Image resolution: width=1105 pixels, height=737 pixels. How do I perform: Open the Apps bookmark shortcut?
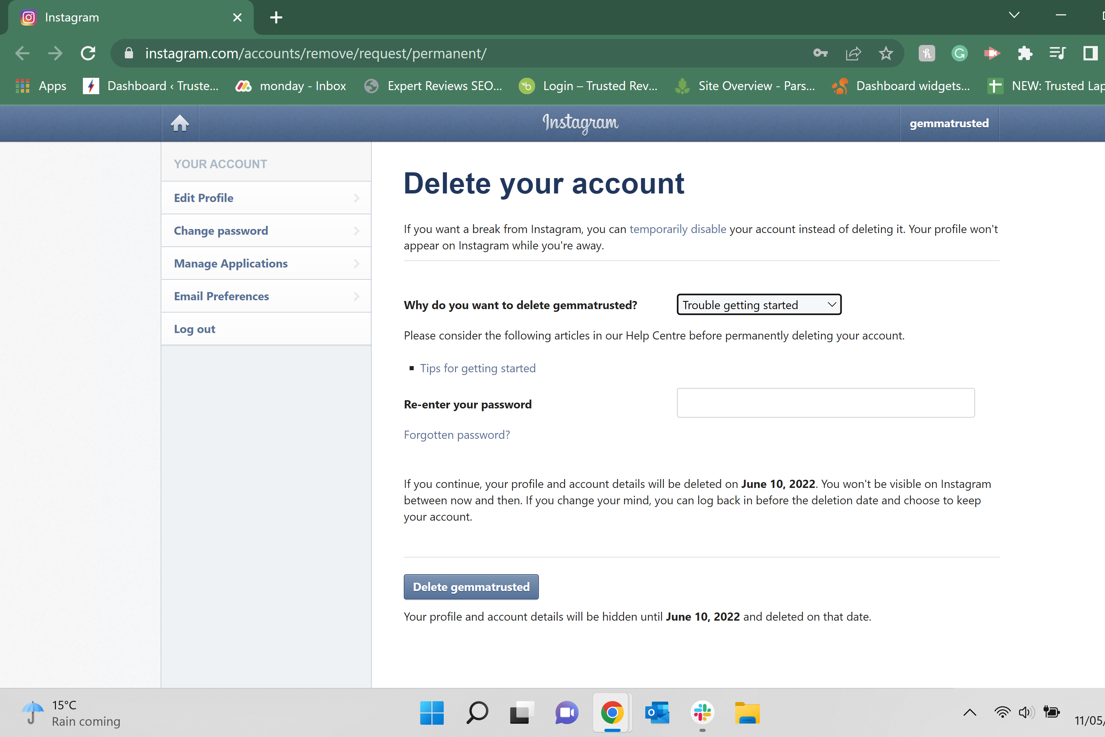tap(41, 86)
